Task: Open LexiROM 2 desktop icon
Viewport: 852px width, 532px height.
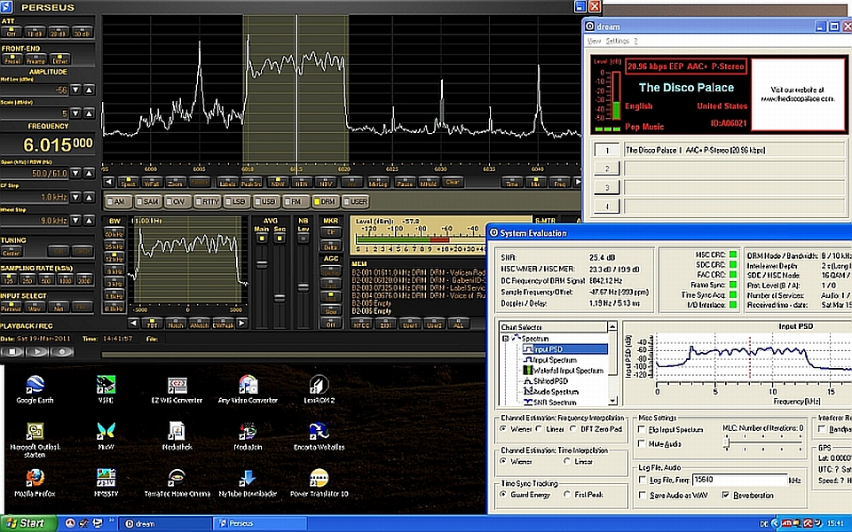Action: pos(319,389)
